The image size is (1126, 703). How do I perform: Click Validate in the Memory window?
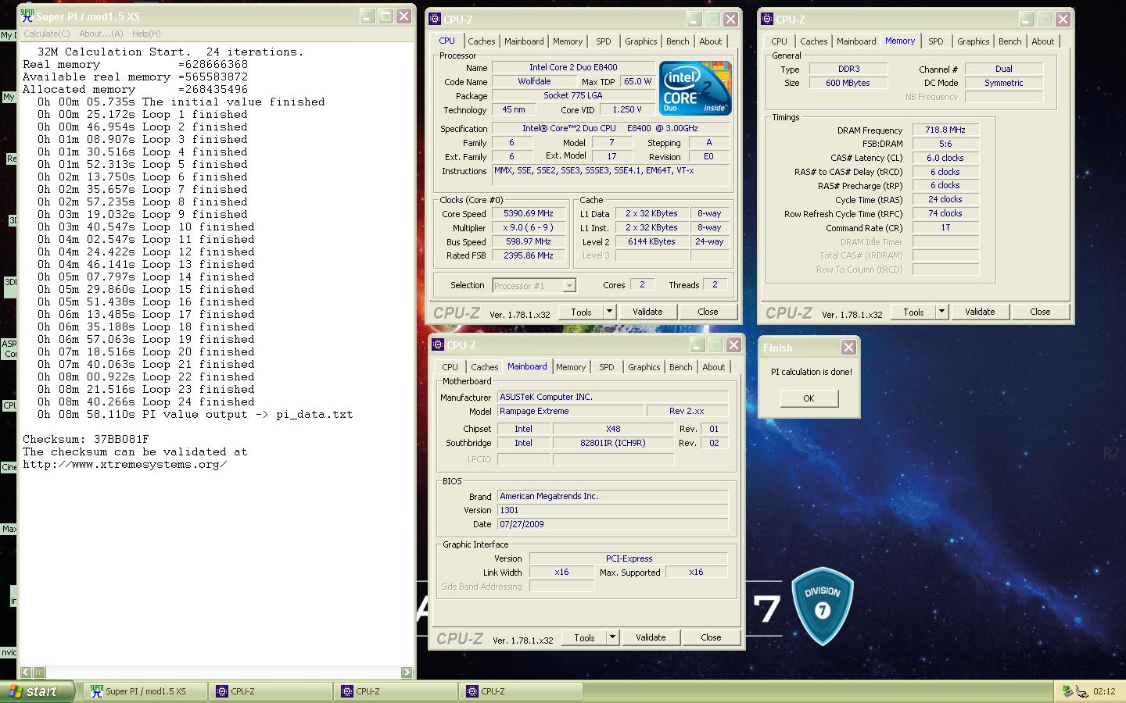coord(980,312)
